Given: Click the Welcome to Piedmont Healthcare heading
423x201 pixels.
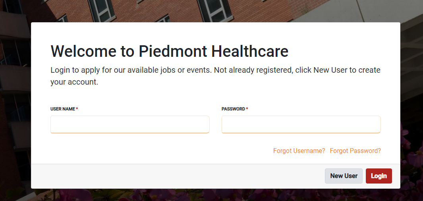Looking at the screenshot, I should pyautogui.click(x=169, y=52).
